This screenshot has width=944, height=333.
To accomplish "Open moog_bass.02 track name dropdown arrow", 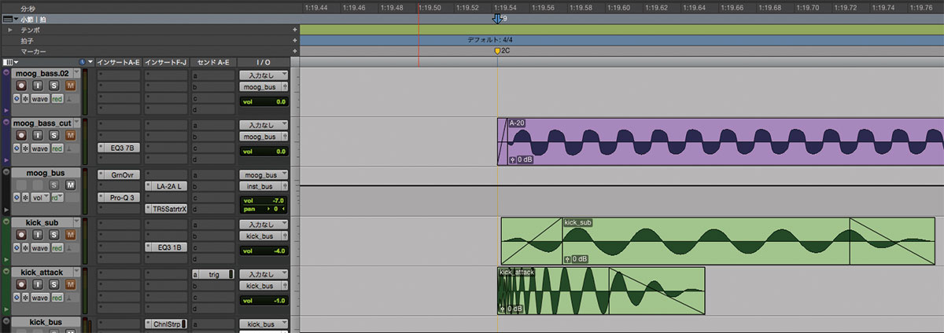I will point(77,73).
